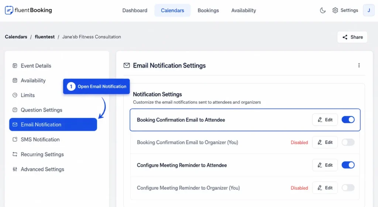The height and width of the screenshot is (207, 378).
Task: Open user avatar J
Action: pos(369,10)
